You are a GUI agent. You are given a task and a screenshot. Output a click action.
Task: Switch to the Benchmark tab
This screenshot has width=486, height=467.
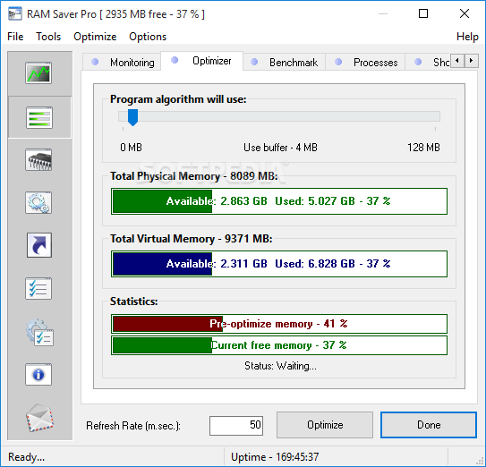(284, 62)
